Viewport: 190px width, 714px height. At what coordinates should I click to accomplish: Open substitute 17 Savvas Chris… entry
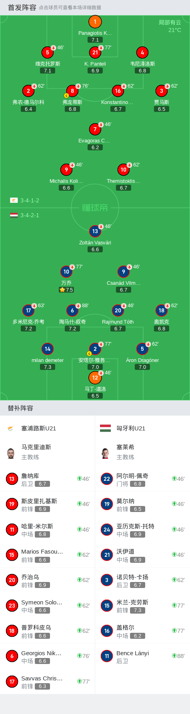(48, 682)
